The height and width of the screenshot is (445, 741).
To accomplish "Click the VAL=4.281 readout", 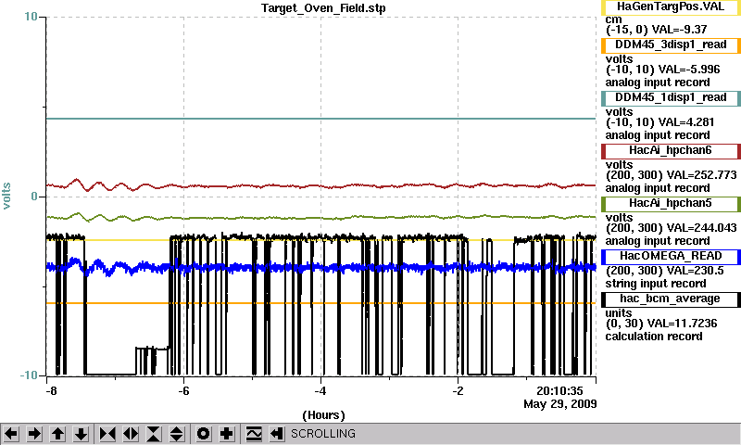I will pos(686,122).
